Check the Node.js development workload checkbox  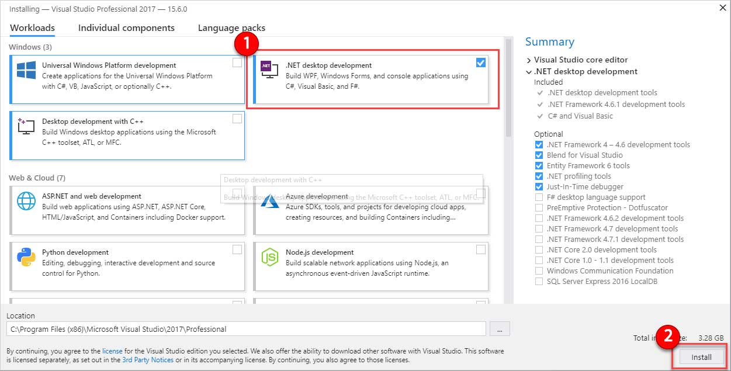(x=481, y=249)
